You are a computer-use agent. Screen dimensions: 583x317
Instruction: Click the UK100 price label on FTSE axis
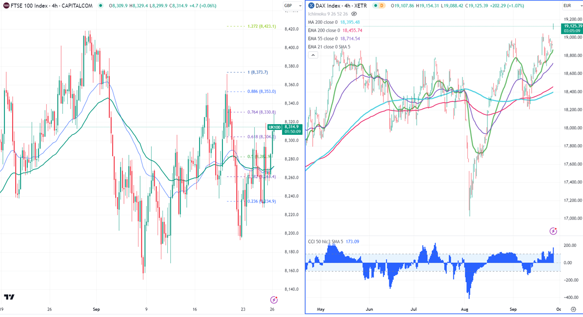click(274, 127)
